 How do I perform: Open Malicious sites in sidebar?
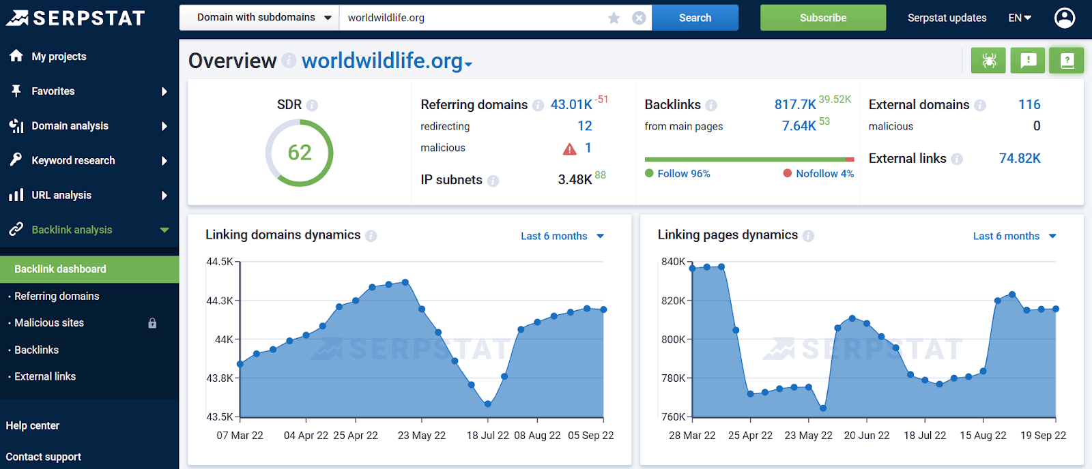pos(49,322)
